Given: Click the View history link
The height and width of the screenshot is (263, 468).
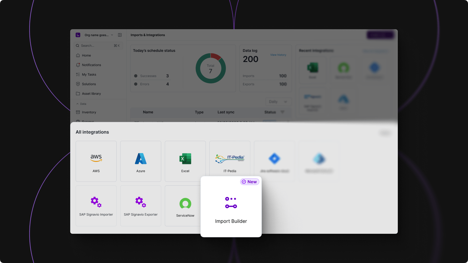Looking at the screenshot, I should tap(278, 55).
